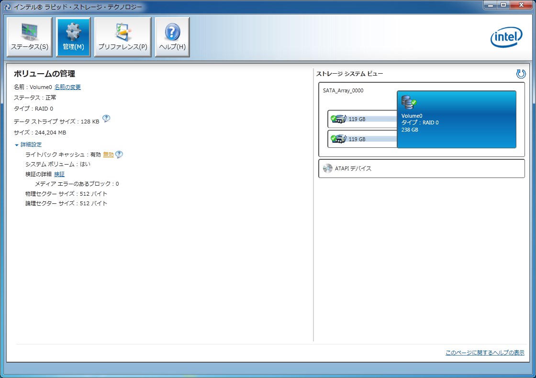This screenshot has width=536, height=378.
Task: Click the 名前の変更 rename link
Action: click(67, 87)
